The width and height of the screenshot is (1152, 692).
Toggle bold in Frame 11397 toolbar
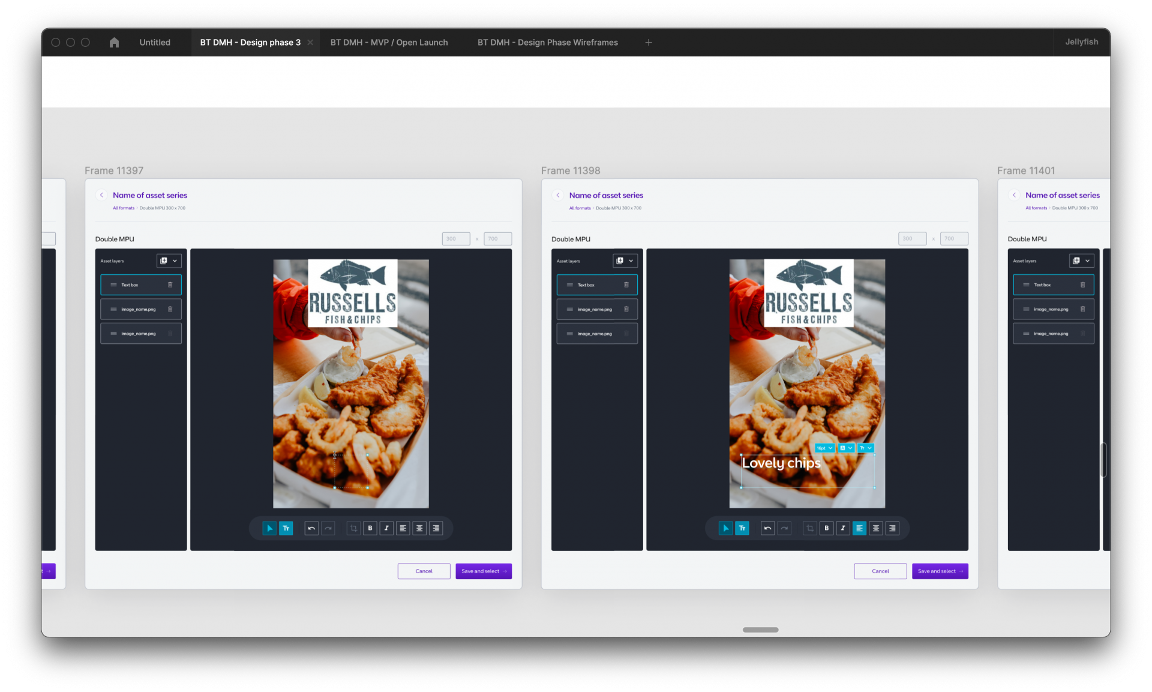point(370,528)
